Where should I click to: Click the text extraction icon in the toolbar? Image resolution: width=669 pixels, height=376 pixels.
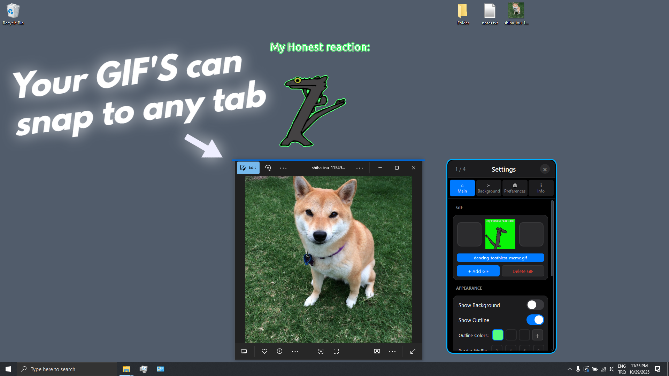[336, 351]
